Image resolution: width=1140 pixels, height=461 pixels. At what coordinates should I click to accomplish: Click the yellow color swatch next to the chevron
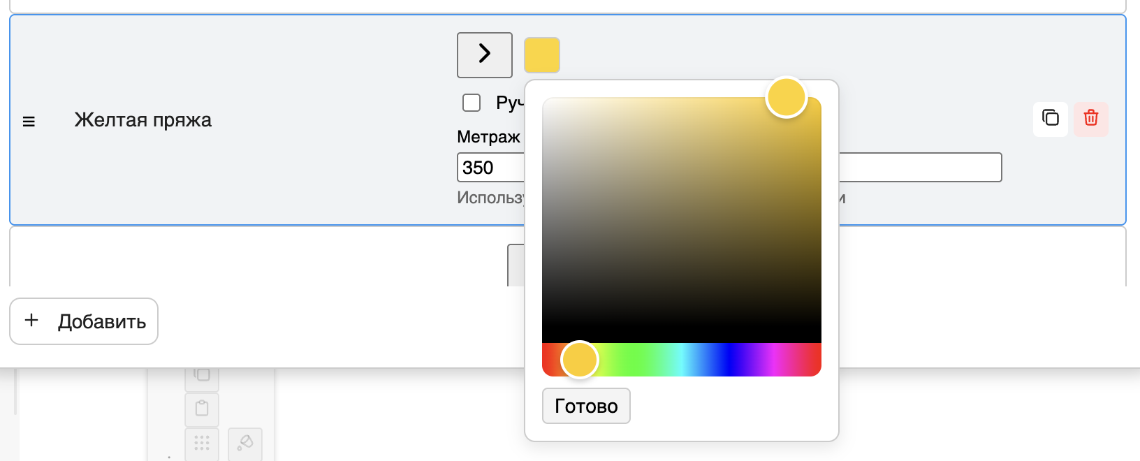coord(542,55)
